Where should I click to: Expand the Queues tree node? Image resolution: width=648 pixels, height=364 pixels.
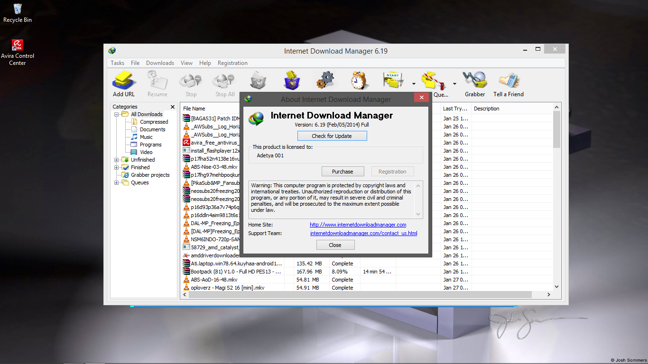tap(116, 182)
